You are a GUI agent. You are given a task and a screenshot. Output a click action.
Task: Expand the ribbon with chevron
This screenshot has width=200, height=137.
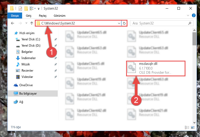(188, 15)
